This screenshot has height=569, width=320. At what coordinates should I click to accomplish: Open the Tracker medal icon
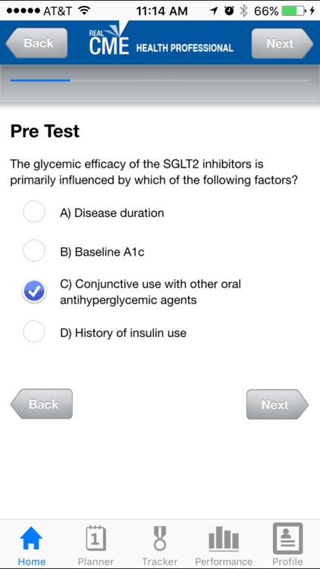160,538
